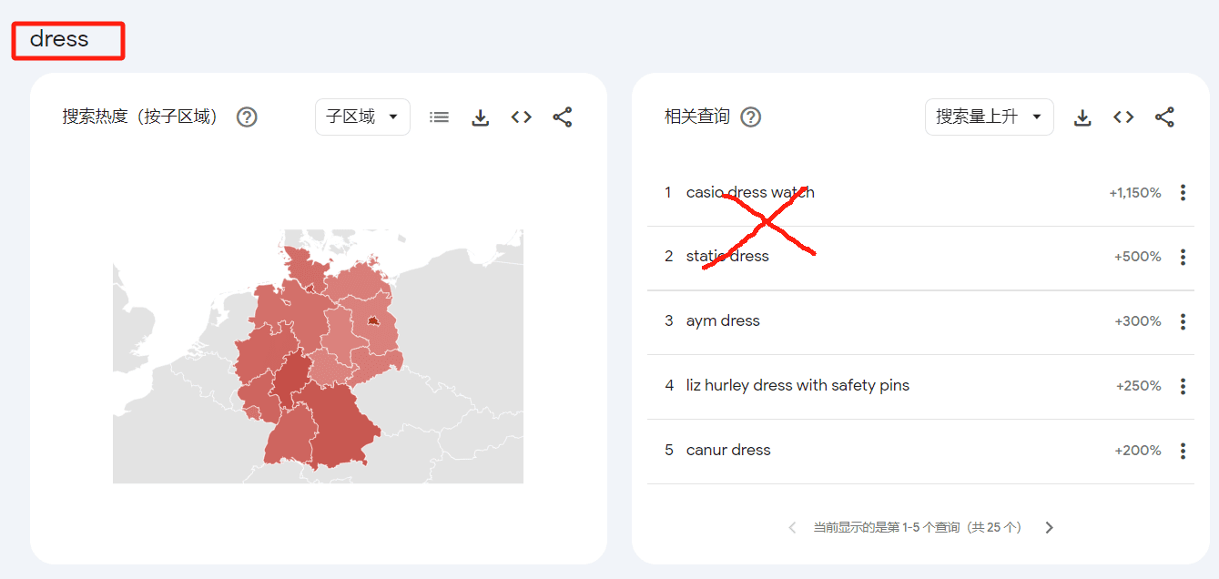Get embed code for related queries
This screenshot has width=1219, height=579.
[x=1123, y=117]
